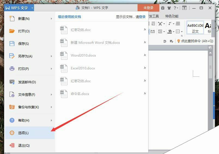Screen dimensions: 219x154
Task: Click the document icon beside Word2010.docx
Action: [x=64, y=56]
